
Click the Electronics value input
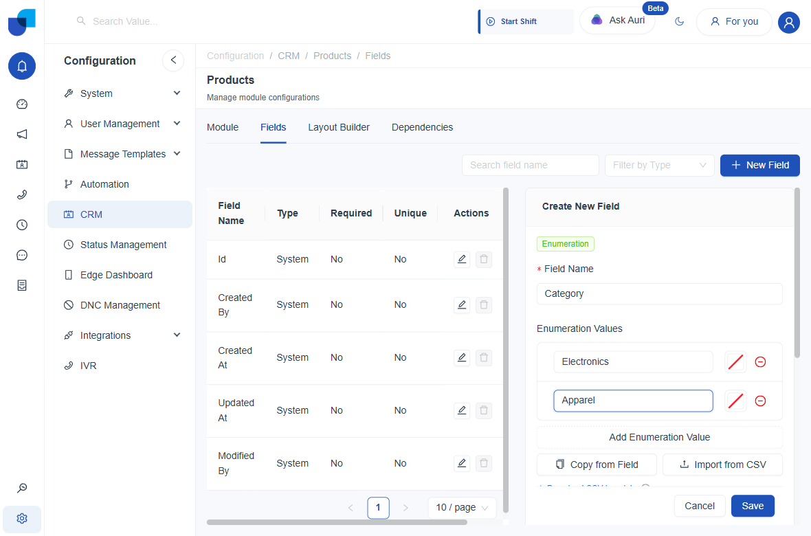click(633, 361)
